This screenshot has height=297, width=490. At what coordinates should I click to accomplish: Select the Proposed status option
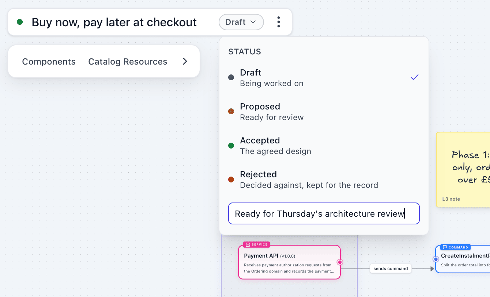[324, 111]
